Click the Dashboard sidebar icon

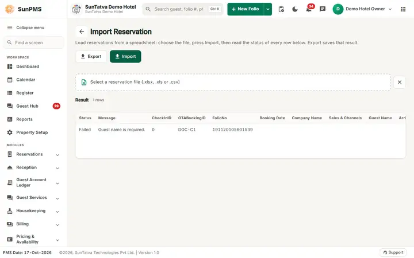[x=10, y=67]
